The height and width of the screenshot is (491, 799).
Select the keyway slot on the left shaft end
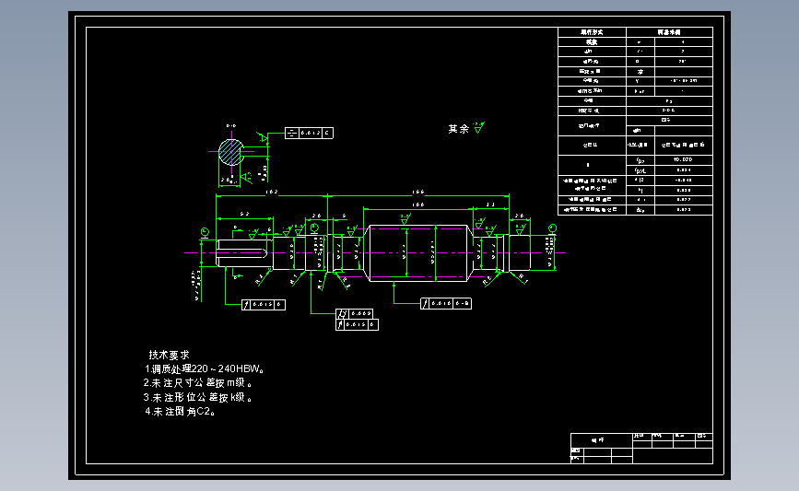click(x=241, y=252)
